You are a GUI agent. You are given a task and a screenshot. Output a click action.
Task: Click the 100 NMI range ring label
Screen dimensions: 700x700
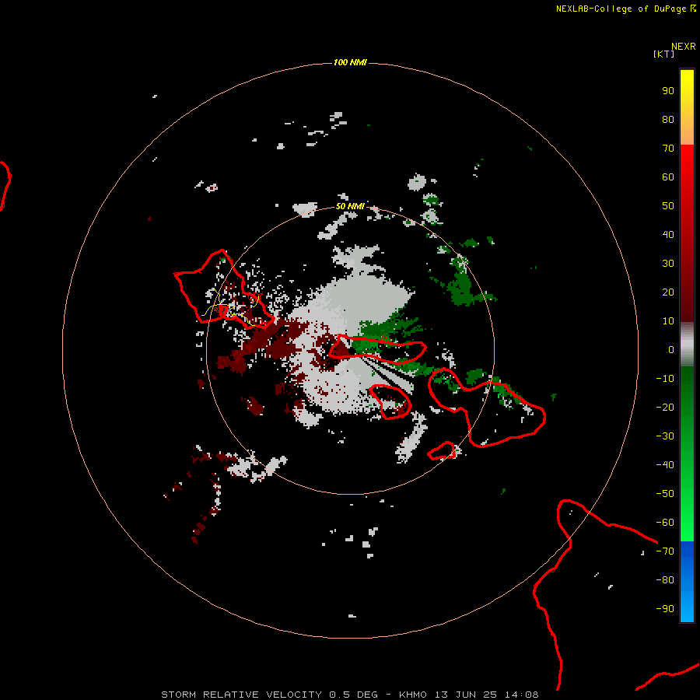[x=350, y=62]
